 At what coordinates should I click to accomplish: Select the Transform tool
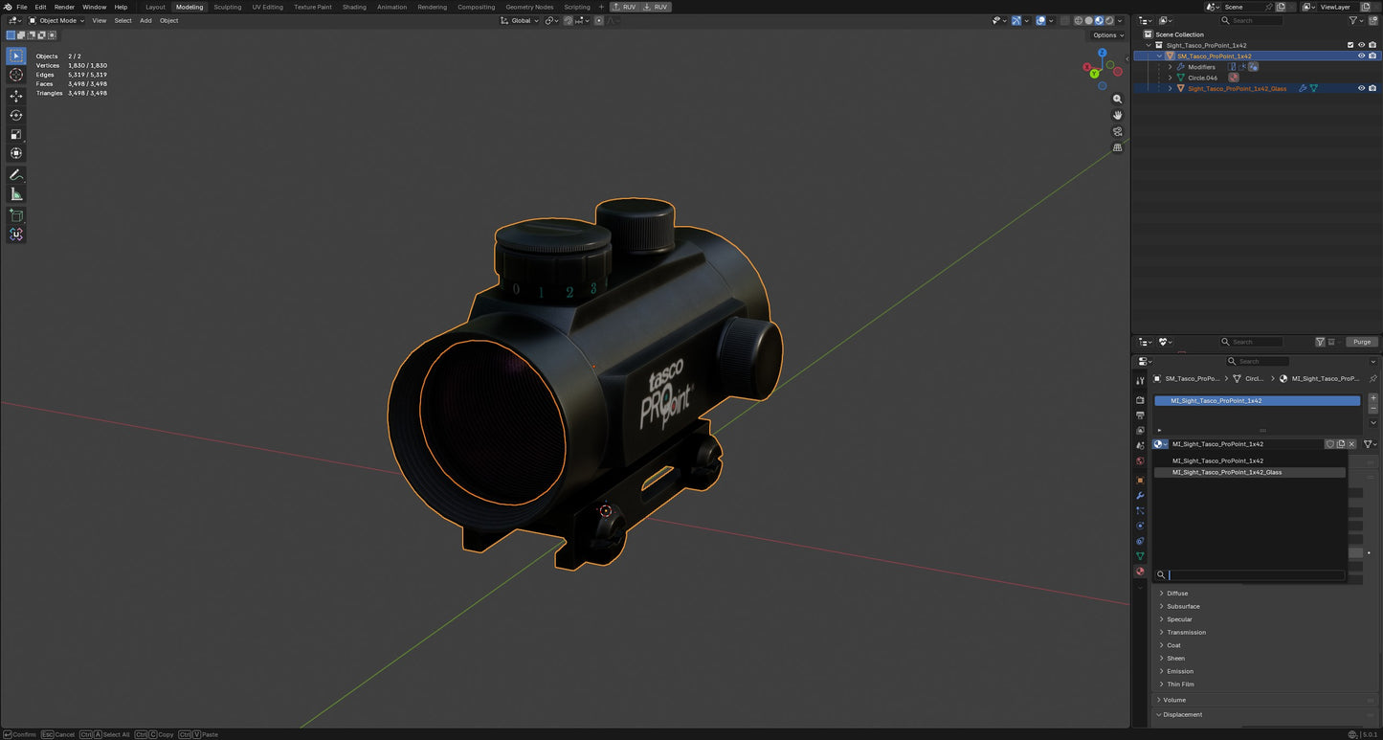tap(16, 153)
